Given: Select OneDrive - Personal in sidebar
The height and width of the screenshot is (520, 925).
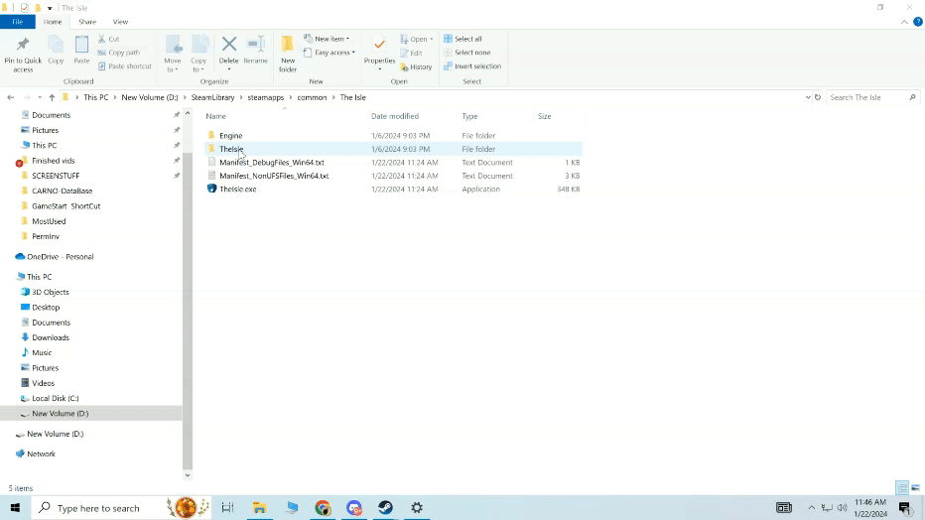Looking at the screenshot, I should [61, 257].
